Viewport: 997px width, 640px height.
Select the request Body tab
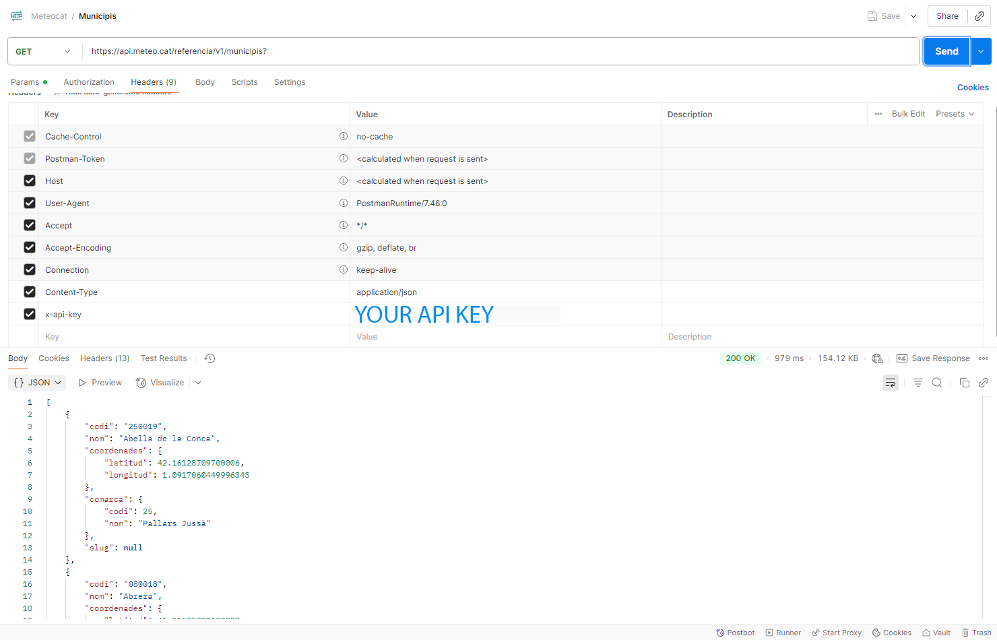point(205,82)
